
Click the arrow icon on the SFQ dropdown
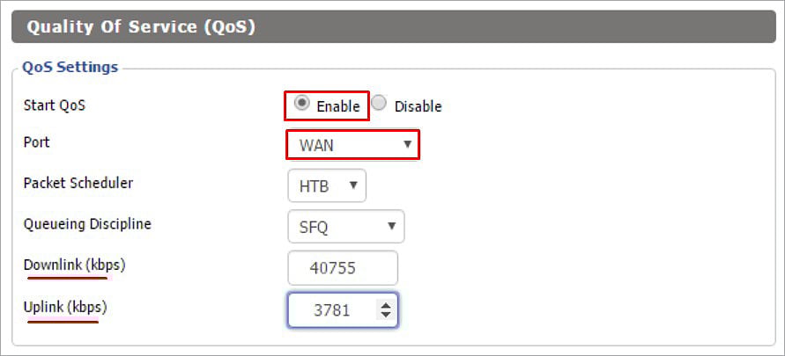pos(391,226)
